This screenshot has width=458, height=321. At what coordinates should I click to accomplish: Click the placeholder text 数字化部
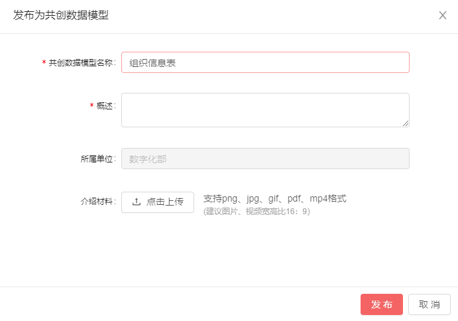(147, 159)
